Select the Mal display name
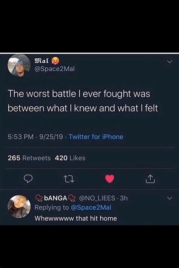Viewport: 179px width, 268px height. pyautogui.click(x=42, y=60)
